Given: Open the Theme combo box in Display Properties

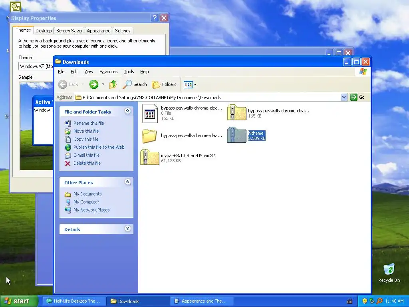Looking at the screenshot, I should pyautogui.click(x=36, y=66).
